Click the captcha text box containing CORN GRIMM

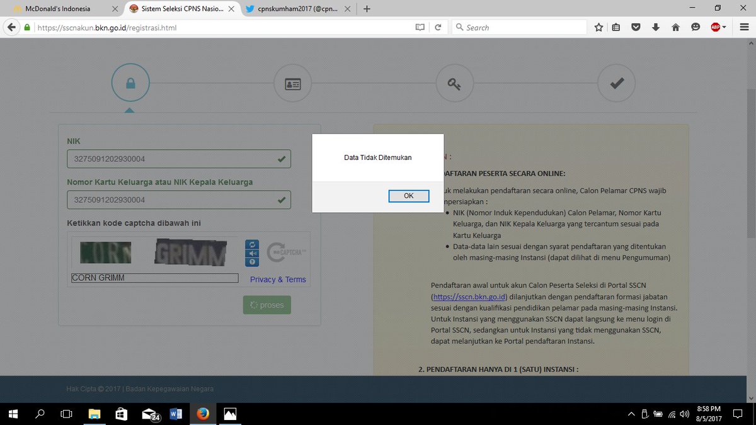(x=155, y=278)
